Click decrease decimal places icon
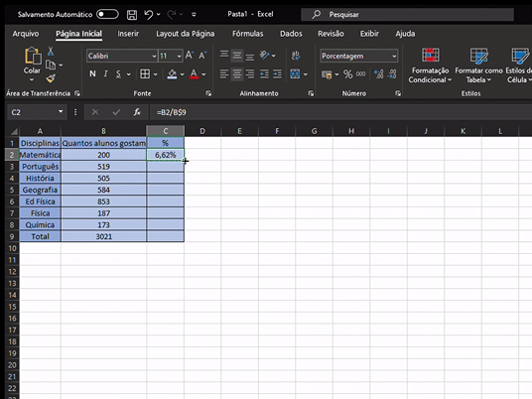 point(392,74)
